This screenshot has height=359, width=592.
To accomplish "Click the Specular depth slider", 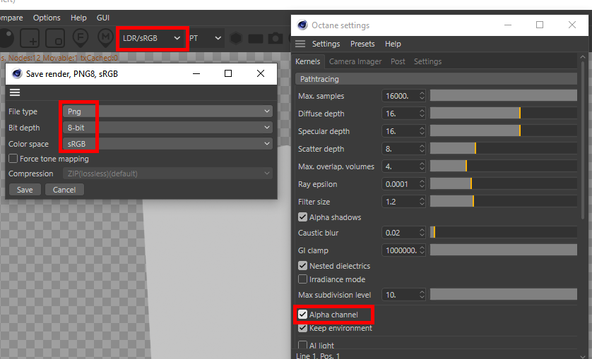I will click(x=503, y=131).
